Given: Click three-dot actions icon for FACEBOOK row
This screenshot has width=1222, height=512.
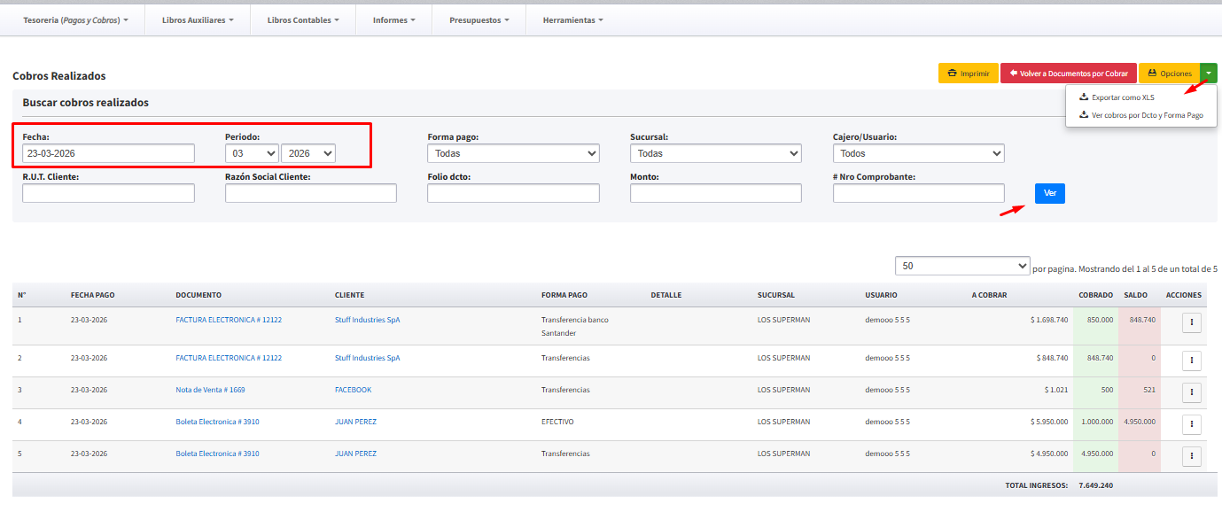Looking at the screenshot, I should click(1192, 392).
